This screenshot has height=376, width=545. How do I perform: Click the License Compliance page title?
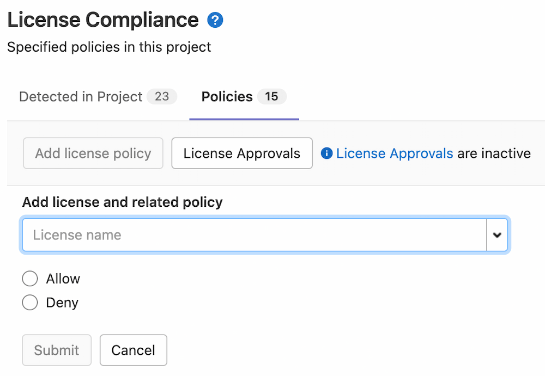(x=102, y=20)
